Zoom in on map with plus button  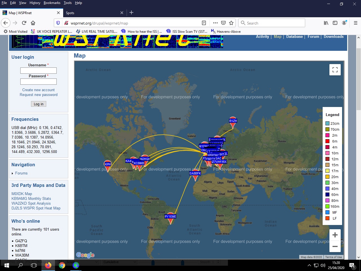[x=335, y=235]
